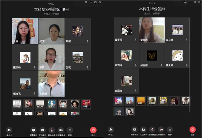Click red 退出 button in the 安丽想-hosted meeting
This screenshot has height=138, width=202.
point(193,129)
